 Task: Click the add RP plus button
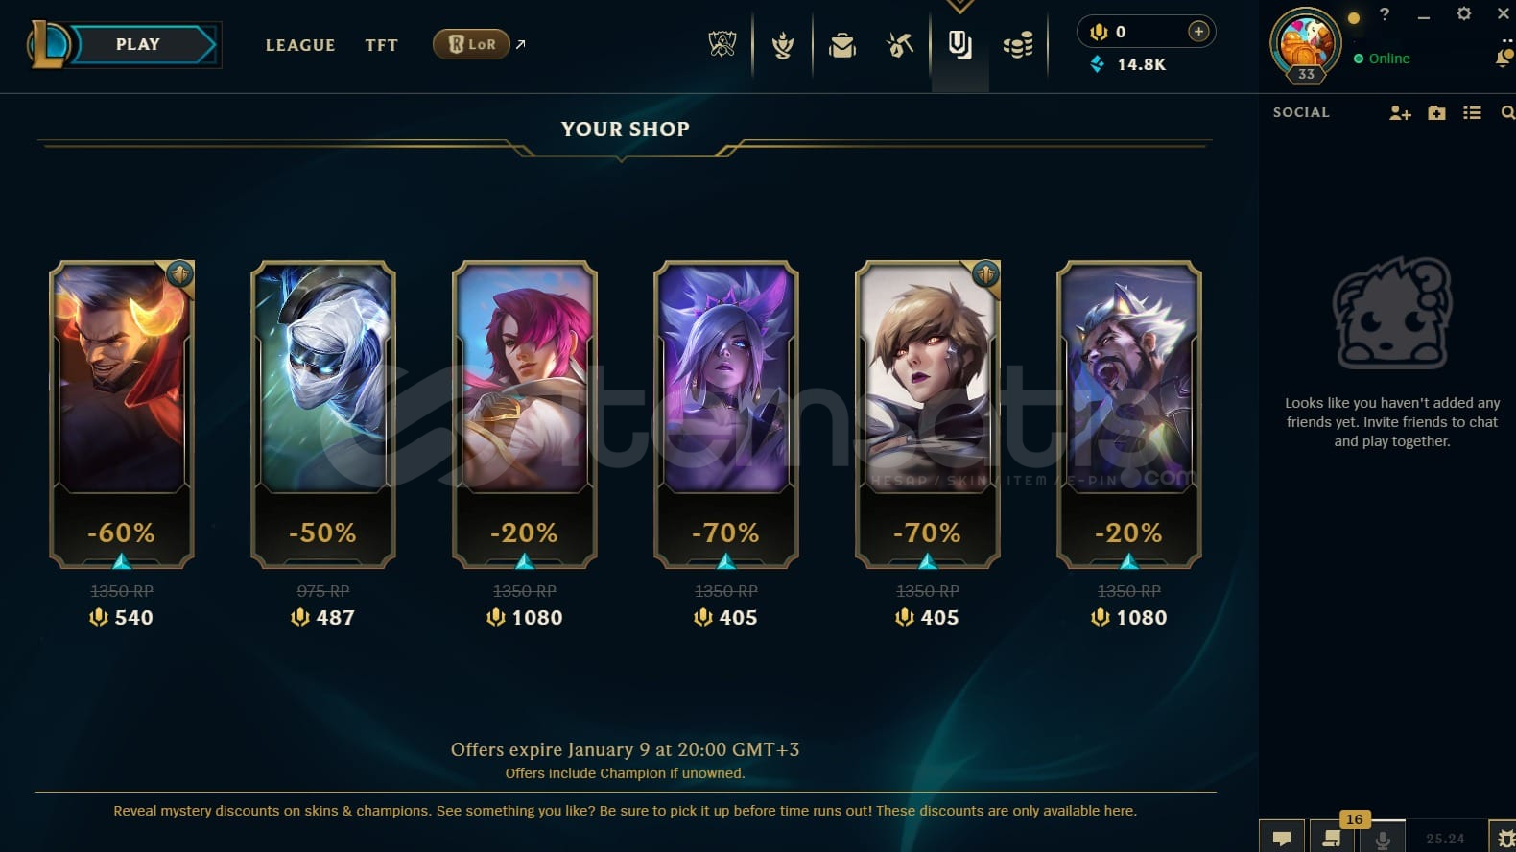[1198, 32]
